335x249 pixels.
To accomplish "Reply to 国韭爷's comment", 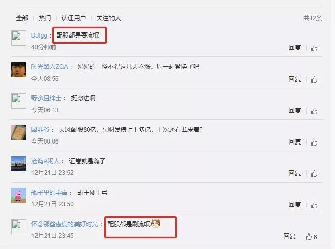I will click(x=294, y=141).
